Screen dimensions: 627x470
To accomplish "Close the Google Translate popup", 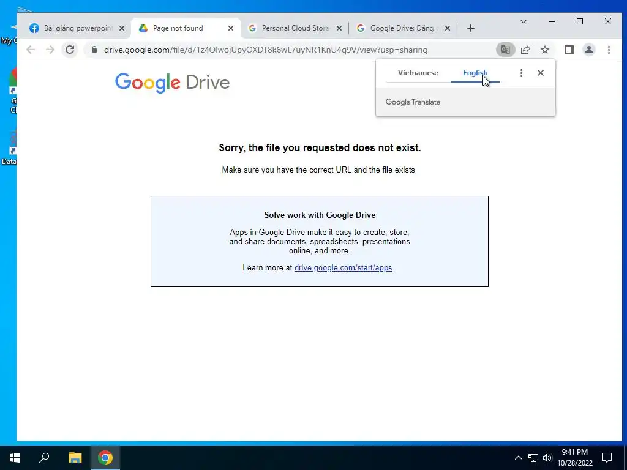I will [x=541, y=73].
